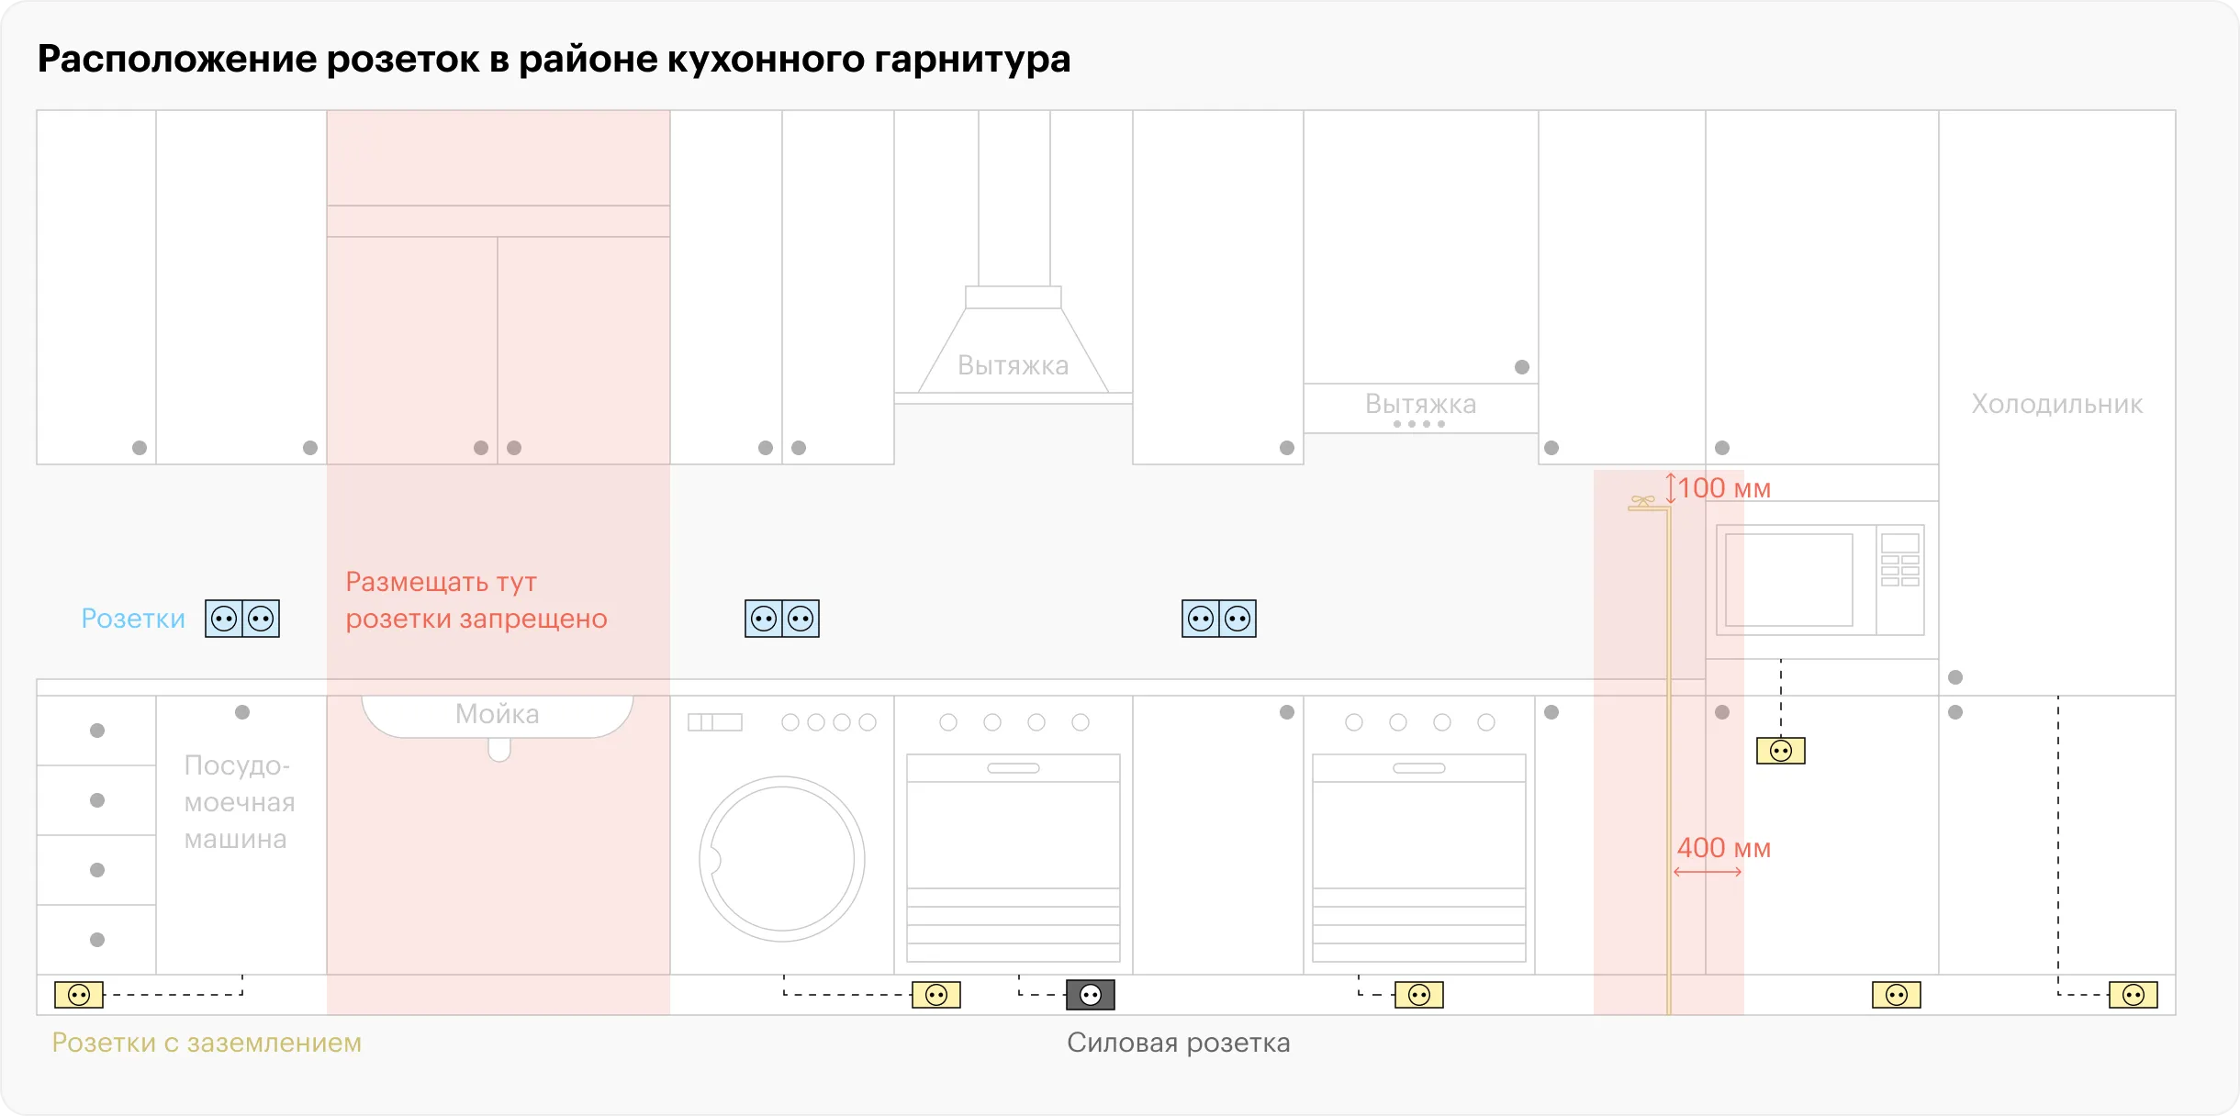Click the 100 мм dimension label
Screen dimensions: 2240x1116
[1723, 488]
